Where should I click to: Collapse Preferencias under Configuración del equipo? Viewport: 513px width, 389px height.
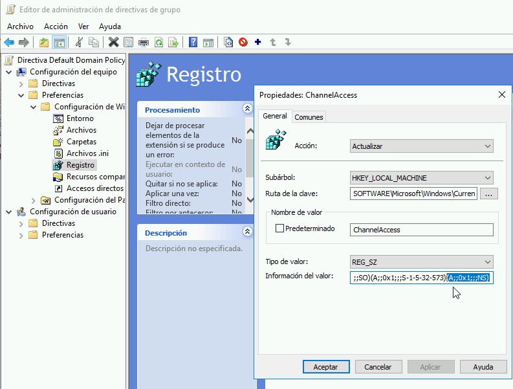point(21,95)
